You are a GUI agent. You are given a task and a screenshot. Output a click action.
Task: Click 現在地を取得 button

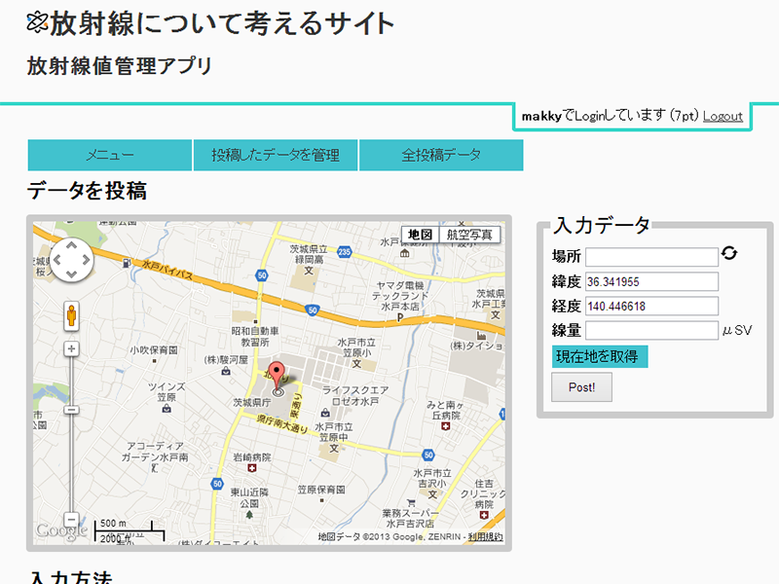pos(600,356)
